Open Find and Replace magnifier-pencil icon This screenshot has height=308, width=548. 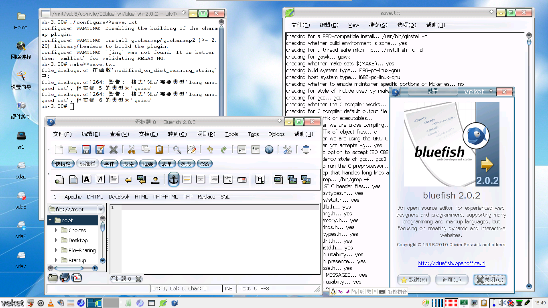[x=191, y=150]
